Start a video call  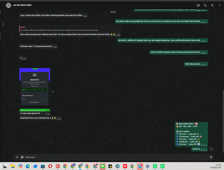[198, 5]
